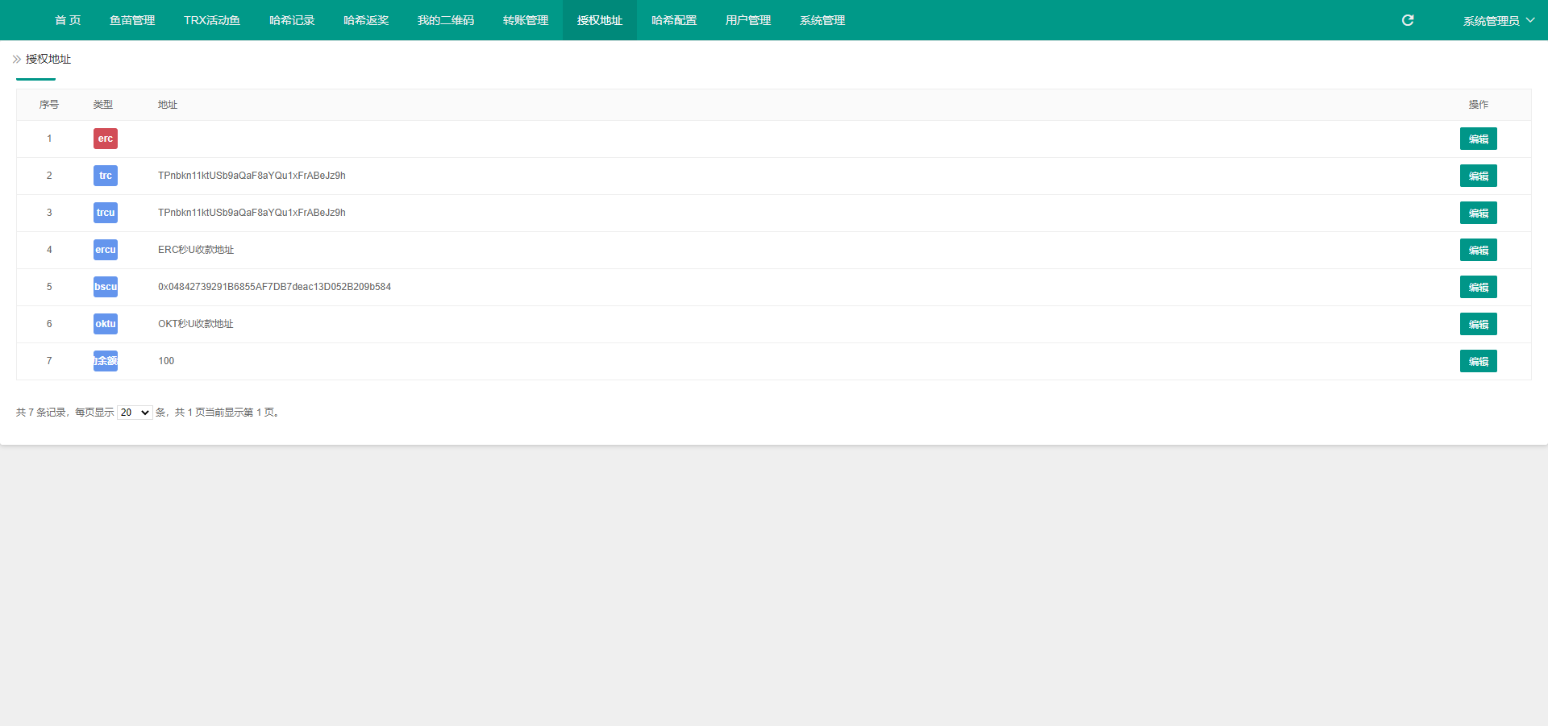Click the 类型 column header

pos(103,105)
